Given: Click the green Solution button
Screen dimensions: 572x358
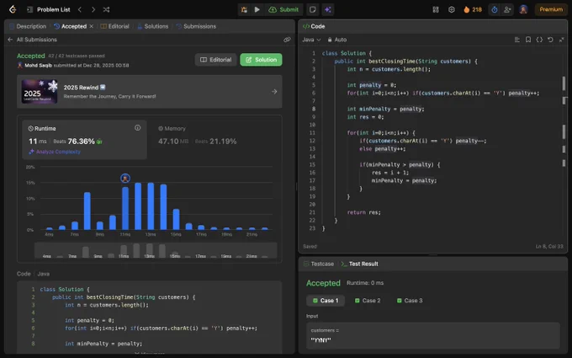Looking at the screenshot, I should point(261,60).
